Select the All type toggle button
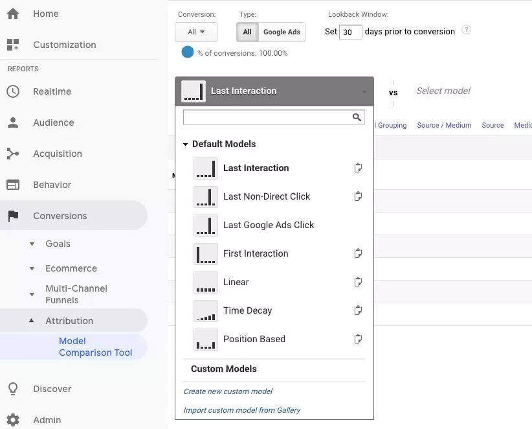Viewport: 532px width, 429px height. coord(247,32)
